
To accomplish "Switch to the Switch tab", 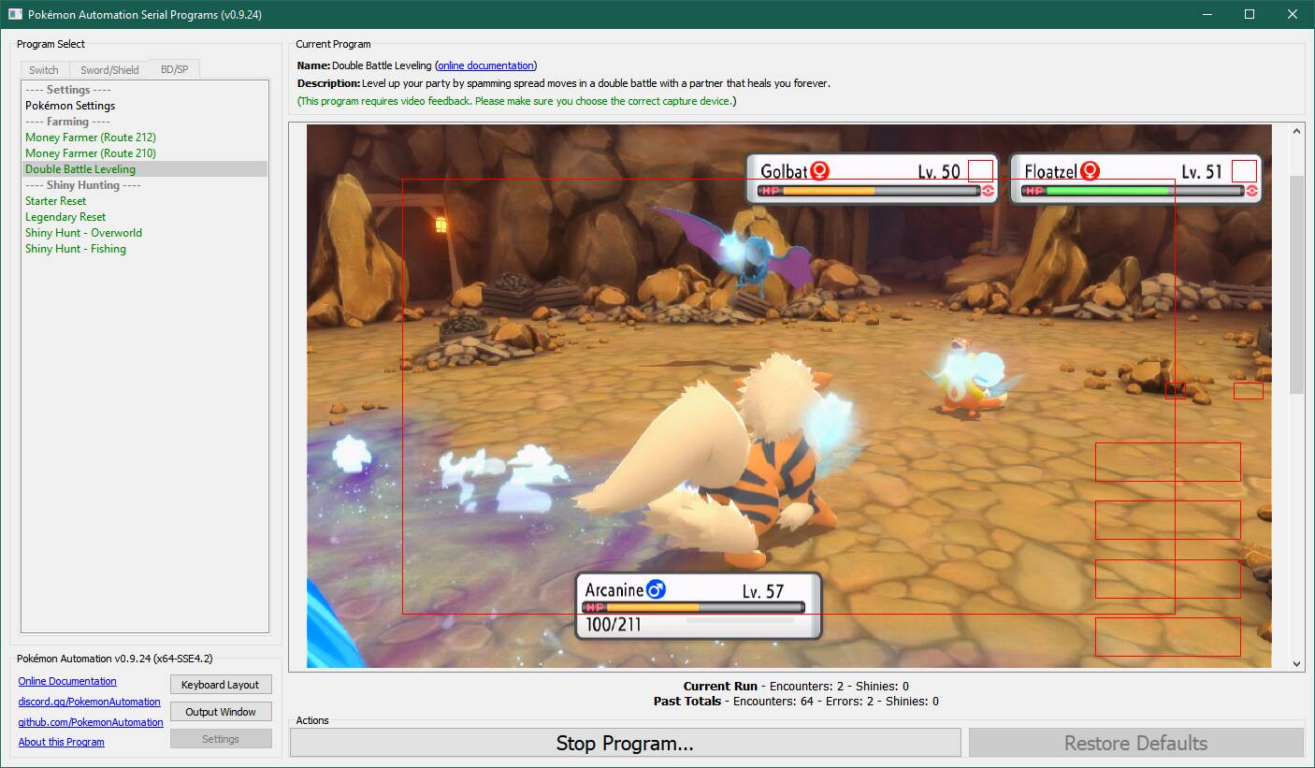I will (x=44, y=70).
